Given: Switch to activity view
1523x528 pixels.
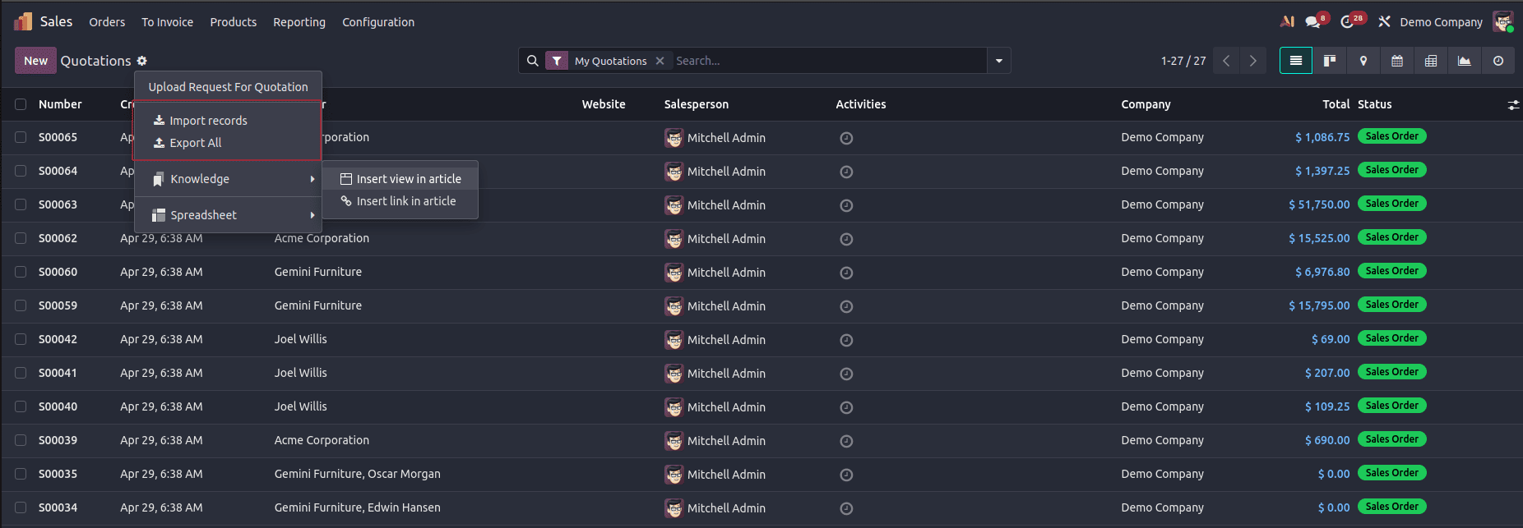Looking at the screenshot, I should coord(1498,61).
